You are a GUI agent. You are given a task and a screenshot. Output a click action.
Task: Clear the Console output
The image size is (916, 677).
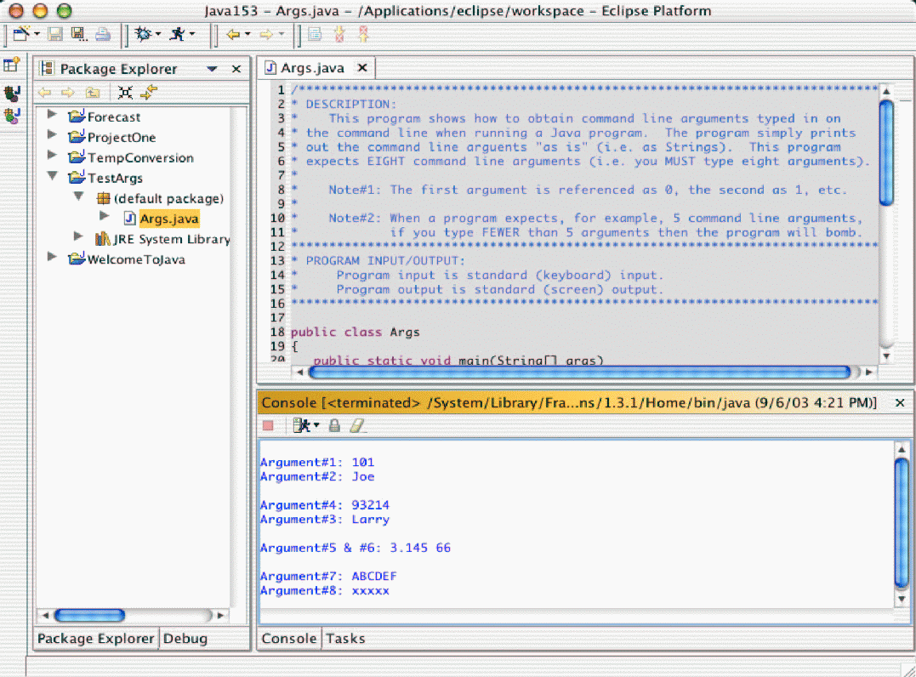click(x=357, y=425)
